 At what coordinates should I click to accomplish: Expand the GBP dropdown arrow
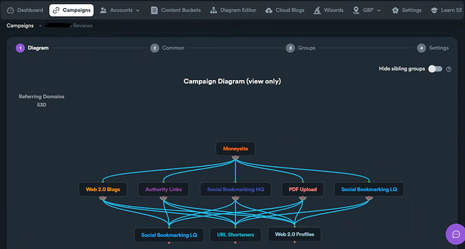pos(379,10)
